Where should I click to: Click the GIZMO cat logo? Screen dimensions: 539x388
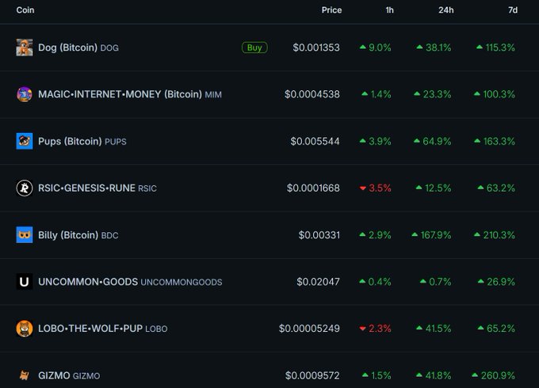pyautogui.click(x=25, y=375)
